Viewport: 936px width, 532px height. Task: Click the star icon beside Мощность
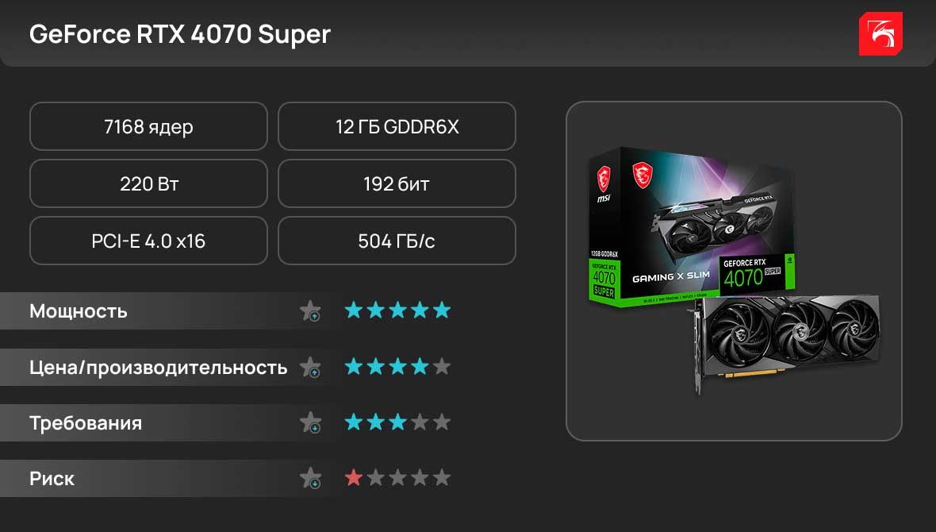click(310, 310)
